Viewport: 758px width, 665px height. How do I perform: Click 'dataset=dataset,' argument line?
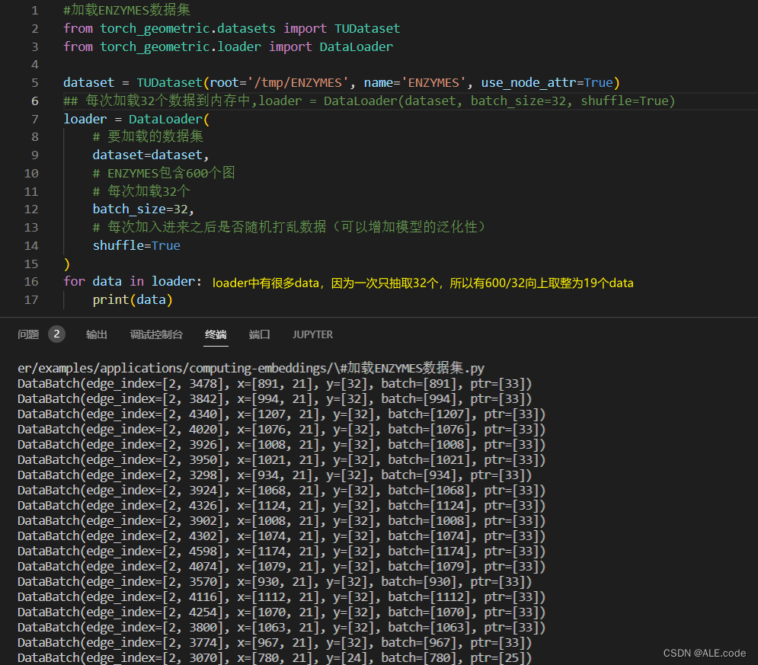pos(151,155)
